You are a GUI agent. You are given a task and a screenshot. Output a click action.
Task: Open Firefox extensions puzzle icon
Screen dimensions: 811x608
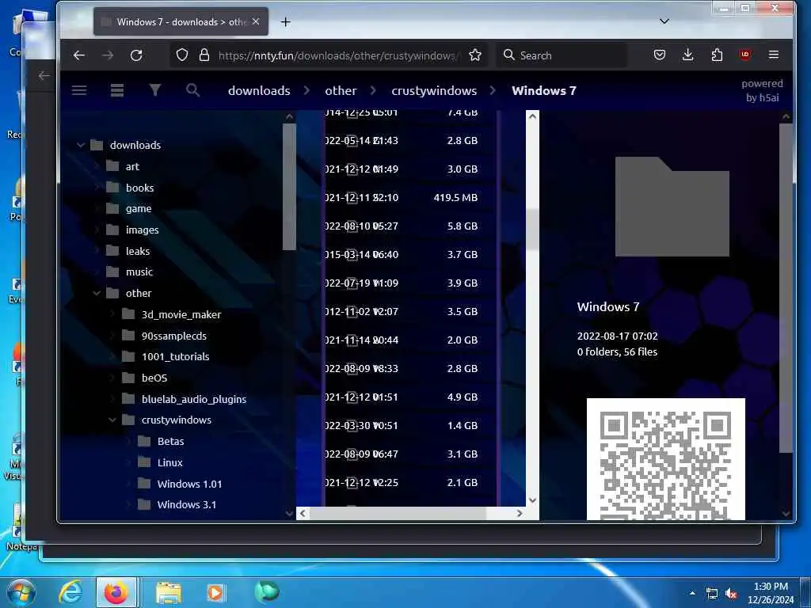click(x=717, y=55)
